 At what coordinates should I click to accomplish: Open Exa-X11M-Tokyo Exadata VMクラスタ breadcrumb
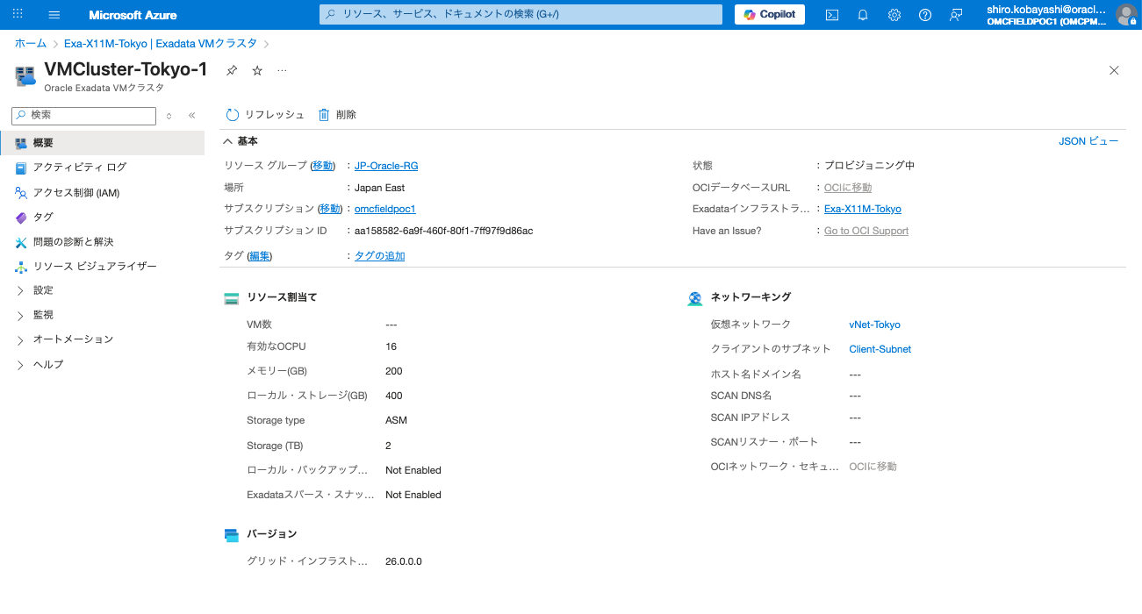[161, 43]
